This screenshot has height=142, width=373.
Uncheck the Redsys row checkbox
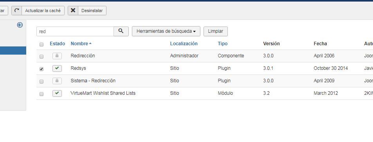[41, 69]
